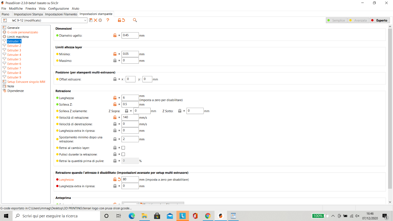Select Extruder 5 in the sidebar
Screen dimensions: 393x221
click(14, 59)
